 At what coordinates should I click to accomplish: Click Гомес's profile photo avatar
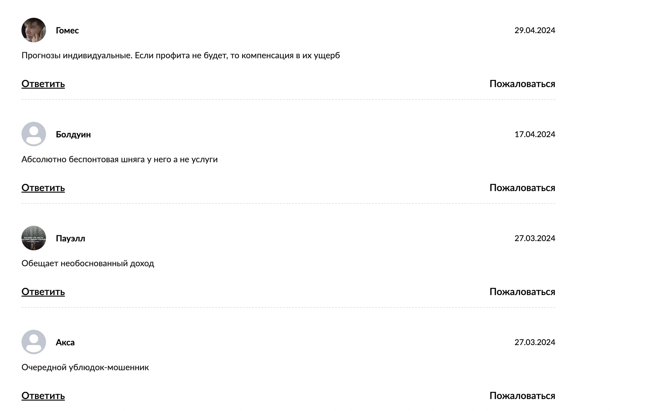pos(34,30)
